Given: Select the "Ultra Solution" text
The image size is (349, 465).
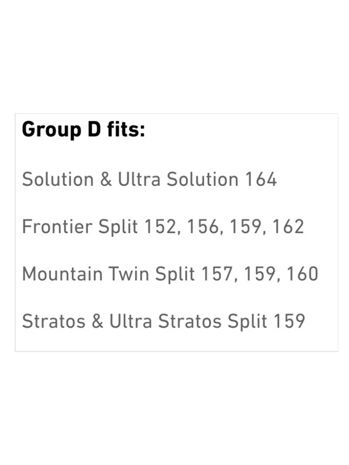Looking at the screenshot, I should [178, 179].
